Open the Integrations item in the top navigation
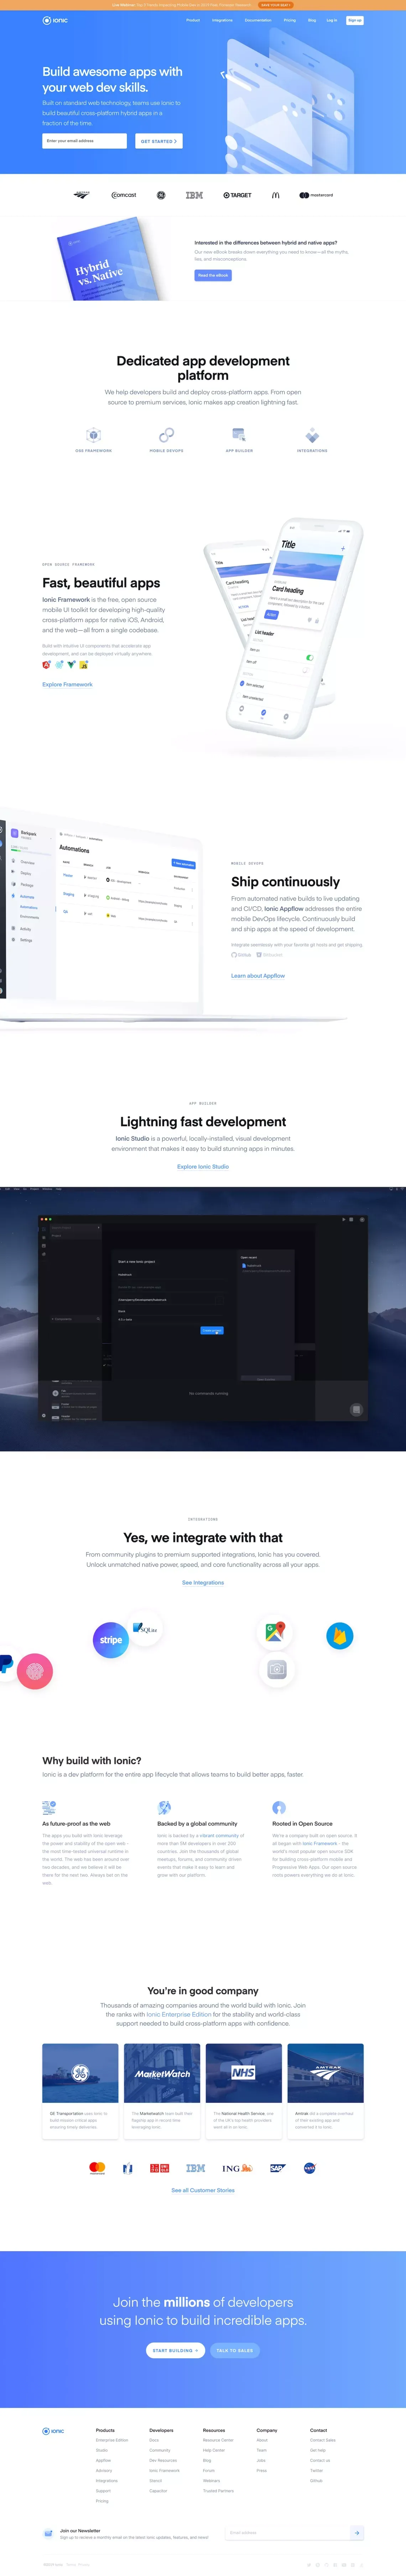This screenshot has width=406, height=2576. (x=222, y=20)
